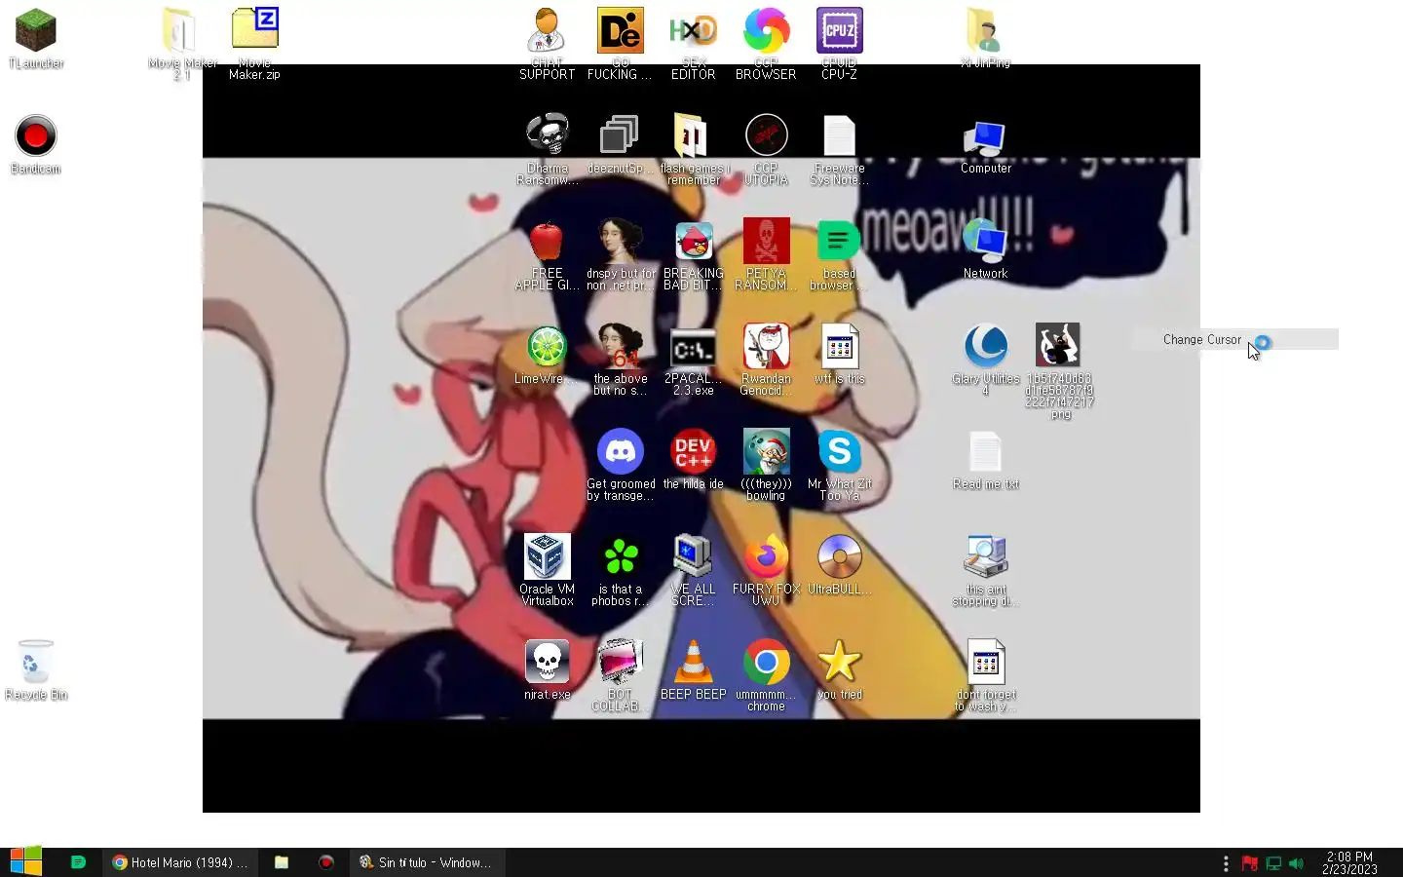This screenshot has height=877, width=1403.
Task: Open the CCP BROWSER colorful swirl icon
Action: [x=766, y=31]
